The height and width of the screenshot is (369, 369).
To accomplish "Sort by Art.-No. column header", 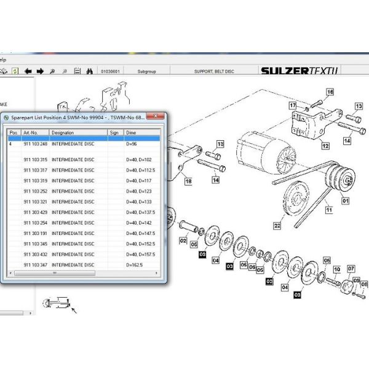I will pos(34,132).
